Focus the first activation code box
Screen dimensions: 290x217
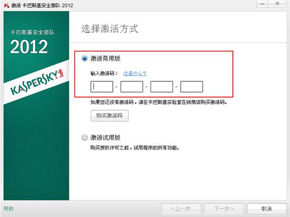pyautogui.click(x=102, y=86)
